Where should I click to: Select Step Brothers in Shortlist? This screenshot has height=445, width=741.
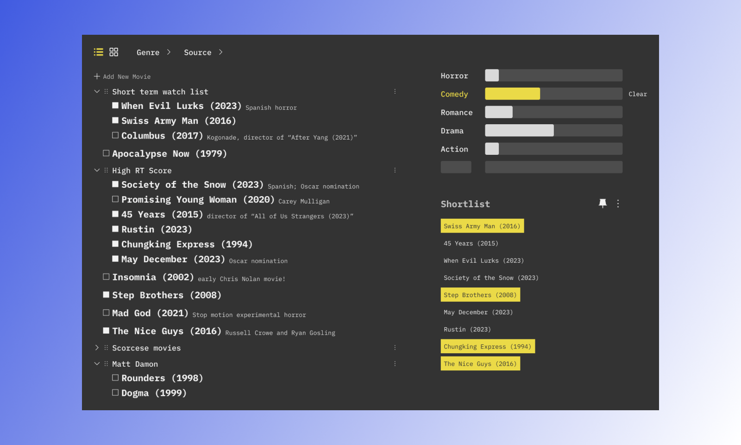click(480, 295)
